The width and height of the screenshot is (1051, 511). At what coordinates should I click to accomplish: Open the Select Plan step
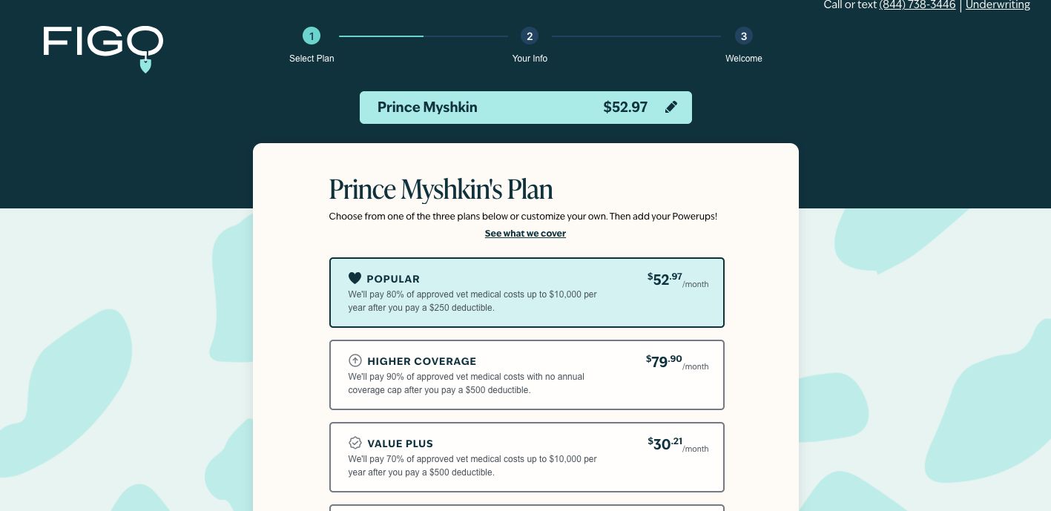coord(312,59)
